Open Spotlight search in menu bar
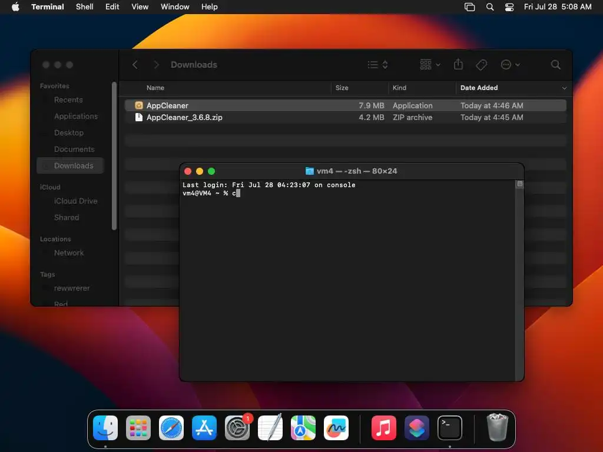Viewport: 603px width, 452px height. [489, 7]
